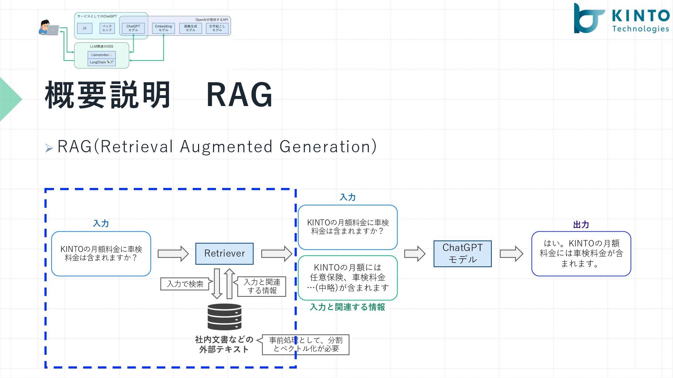Select the Retriever box
The image size is (673, 378).
pos(224,253)
